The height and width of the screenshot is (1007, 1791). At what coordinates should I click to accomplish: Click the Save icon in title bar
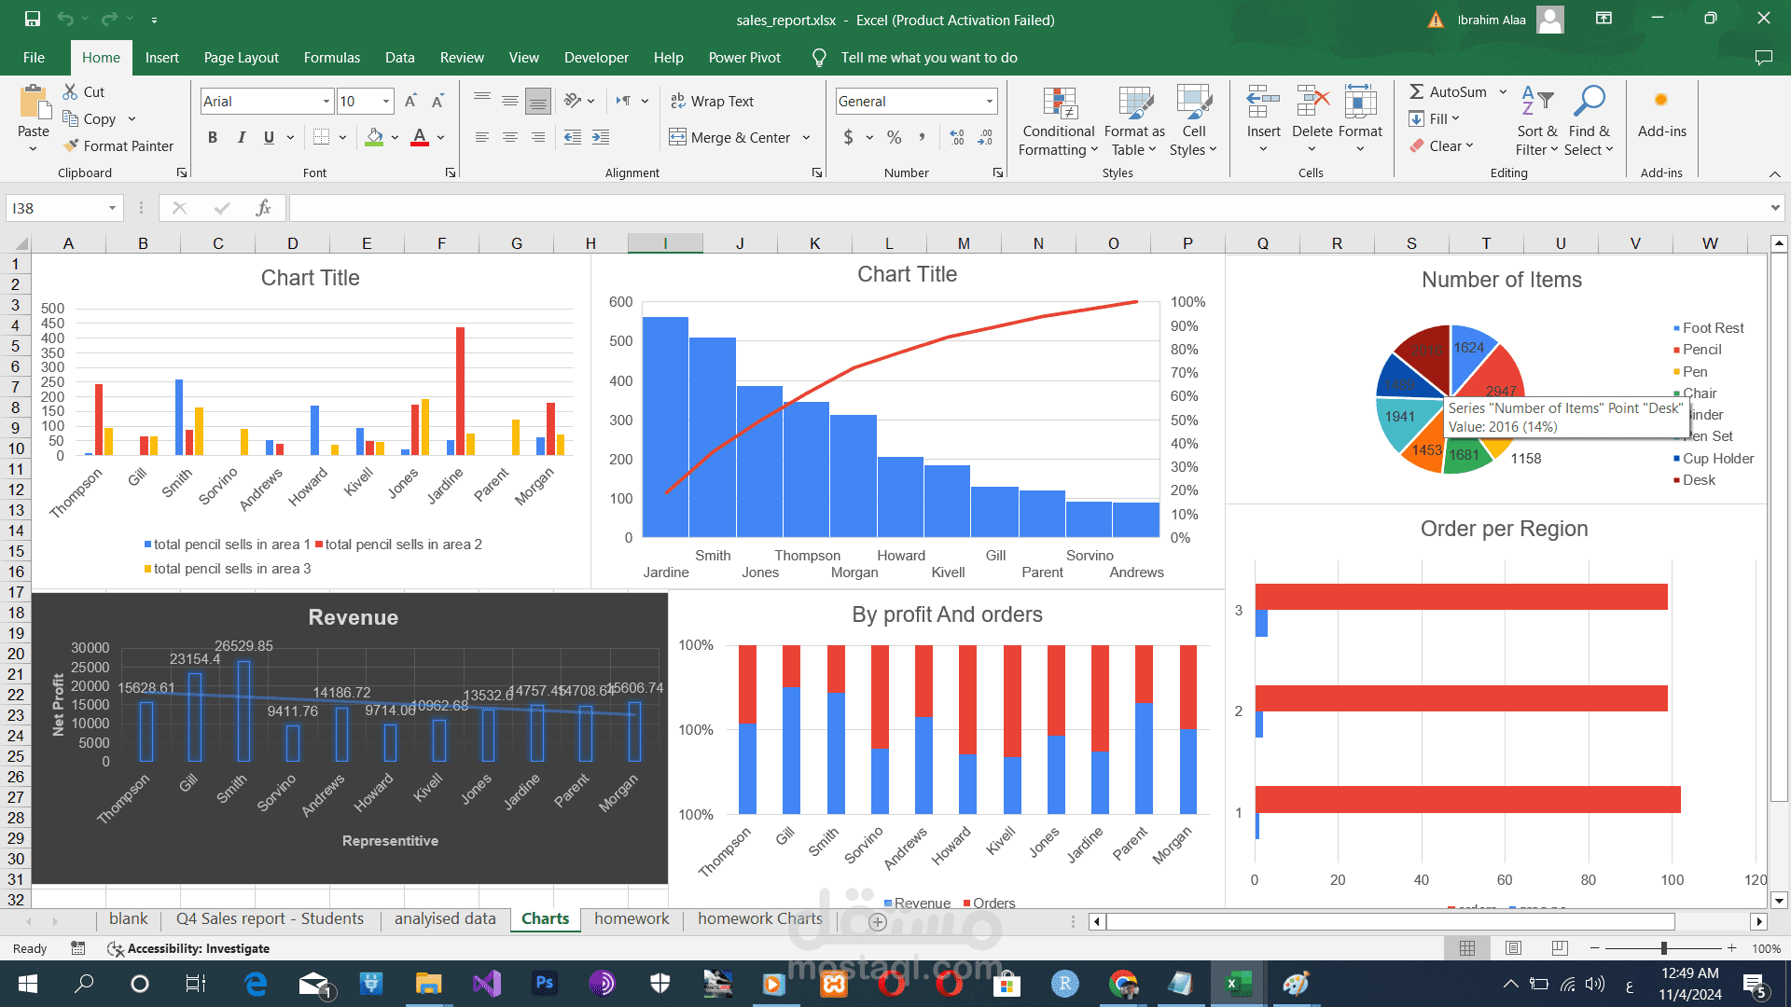pos(33,19)
